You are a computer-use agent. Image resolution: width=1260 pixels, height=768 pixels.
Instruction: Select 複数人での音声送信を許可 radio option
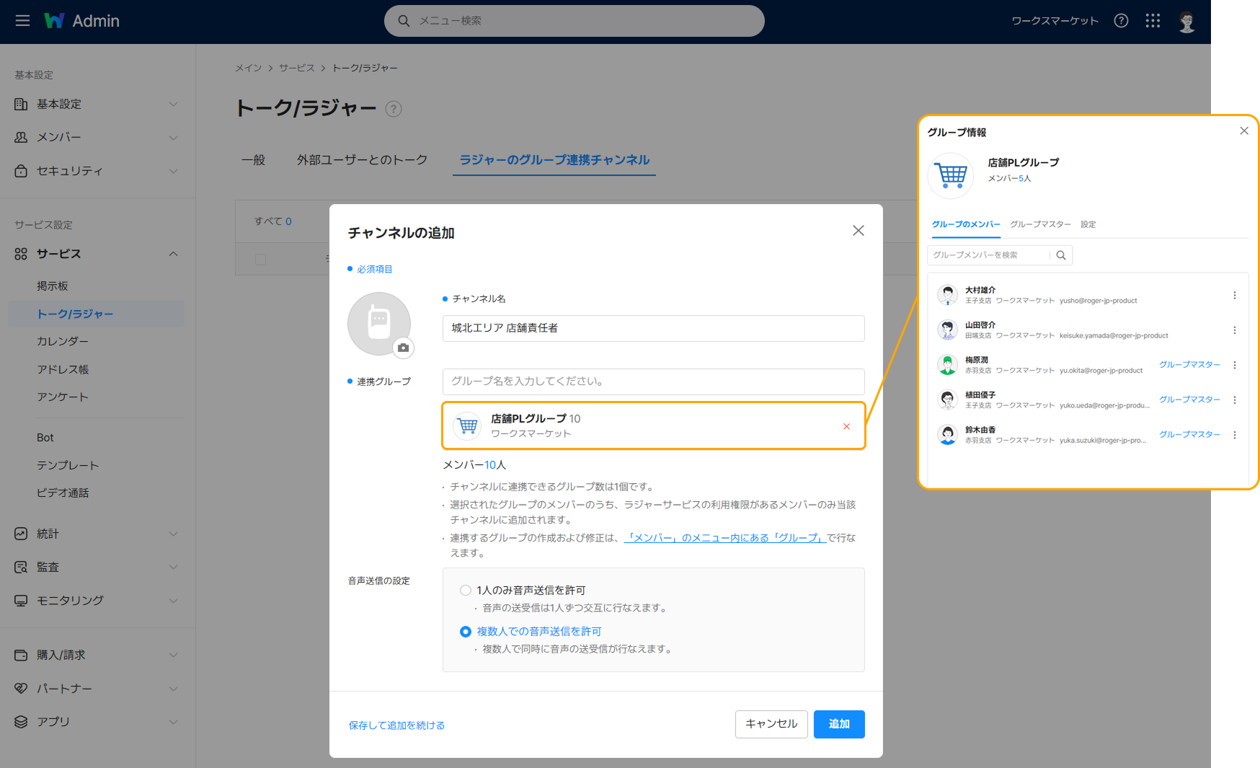coord(466,632)
